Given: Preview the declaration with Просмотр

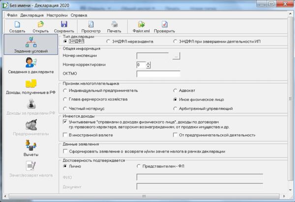Looking at the screenshot, I should point(91,27).
